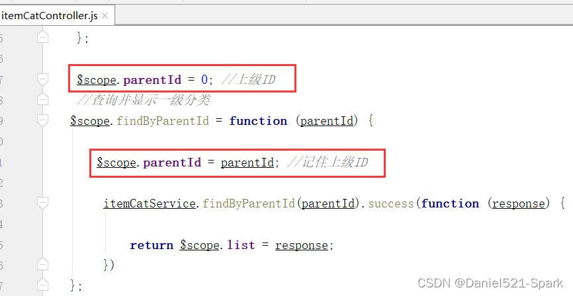Click the success method name
This screenshot has height=296, width=573.
390,203
